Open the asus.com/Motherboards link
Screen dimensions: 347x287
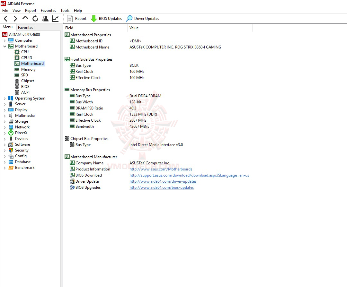pos(161,169)
